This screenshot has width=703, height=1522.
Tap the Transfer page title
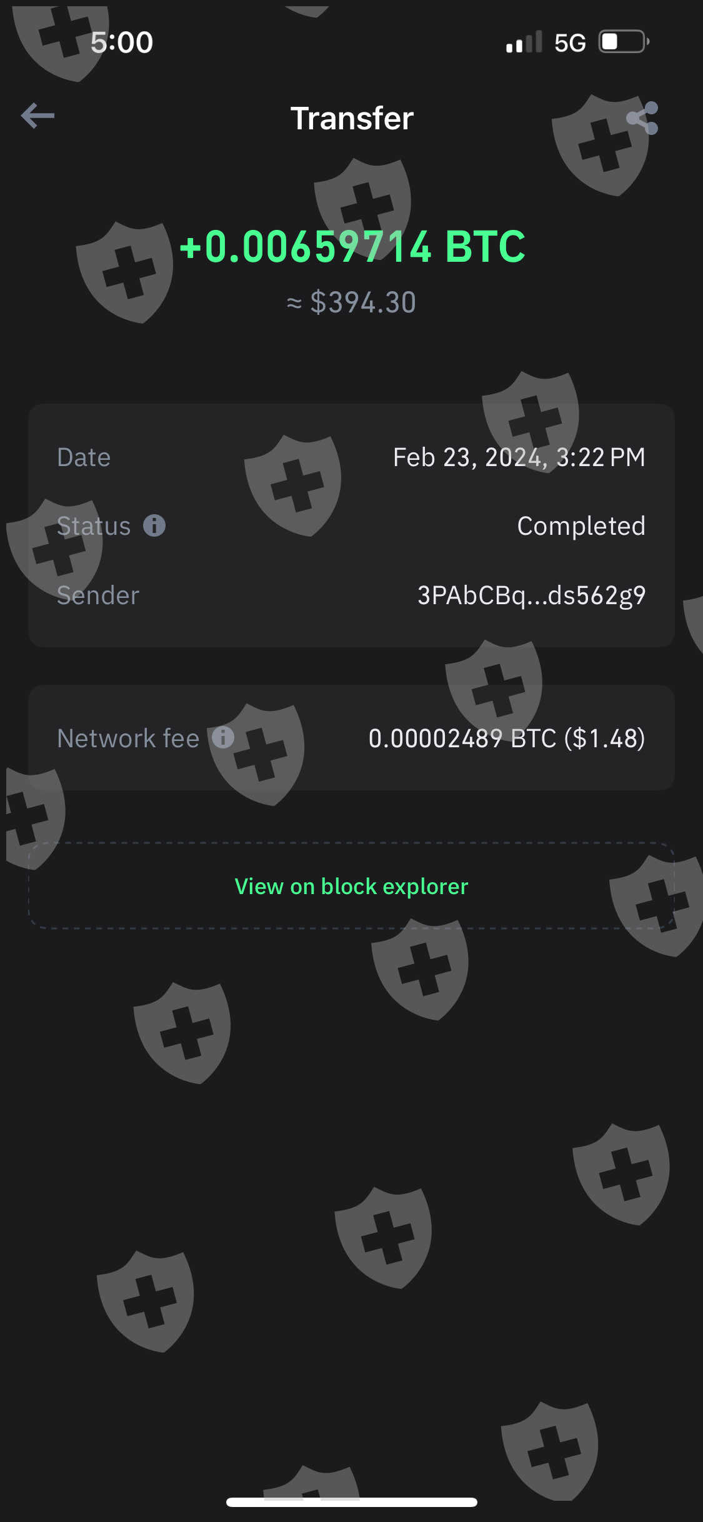[x=352, y=118]
